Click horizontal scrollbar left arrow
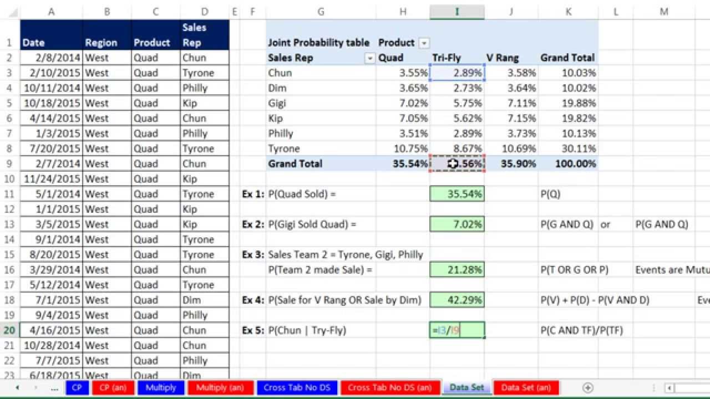The width and height of the screenshot is (710, 399). [670, 388]
